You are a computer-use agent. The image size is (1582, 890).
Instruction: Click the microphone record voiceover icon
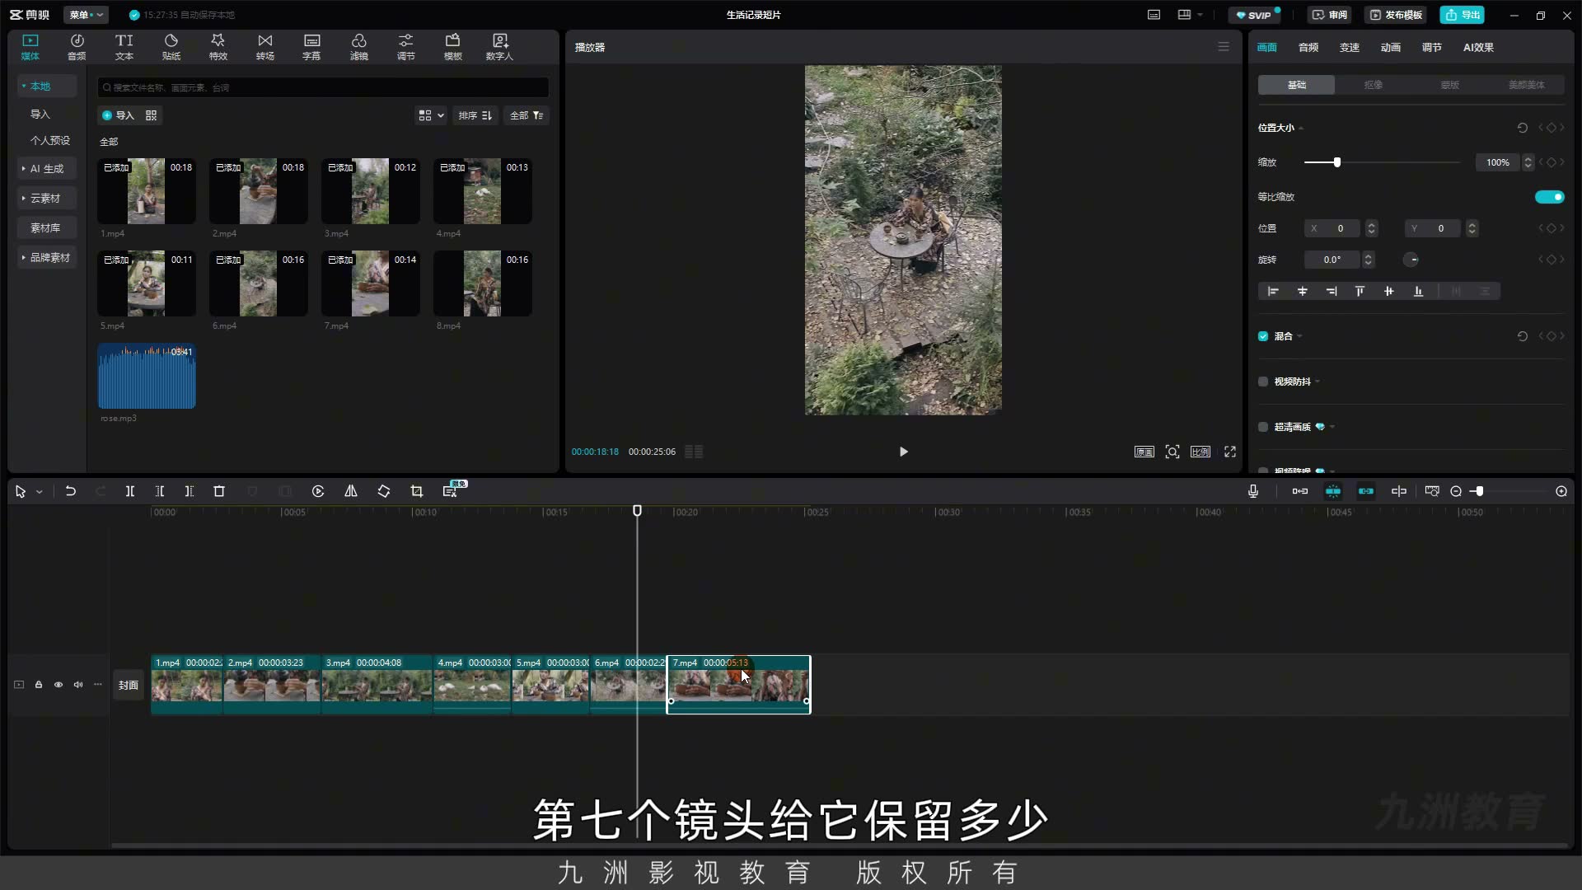1253,491
